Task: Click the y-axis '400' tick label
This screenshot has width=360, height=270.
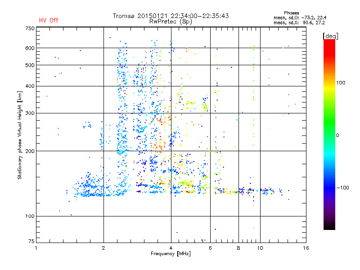Action: pos(30,86)
